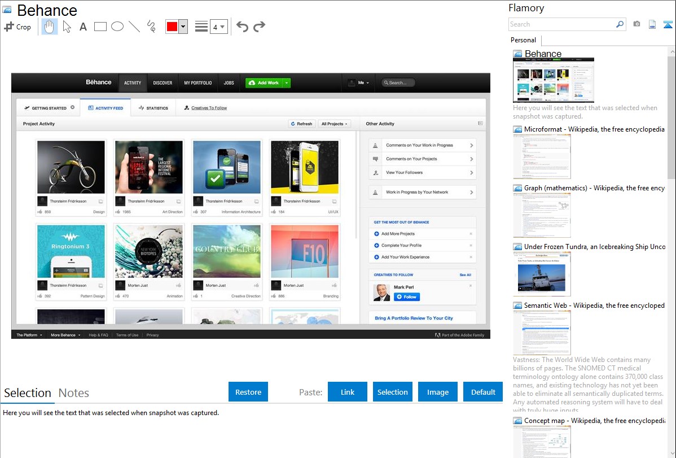Select the 'Semantic Web - Wikipedia' sidebar title
The image size is (676, 458).
click(595, 305)
